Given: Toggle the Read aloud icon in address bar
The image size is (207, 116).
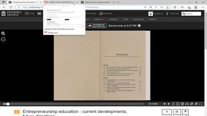Looking at the screenshot, I should [156, 7].
